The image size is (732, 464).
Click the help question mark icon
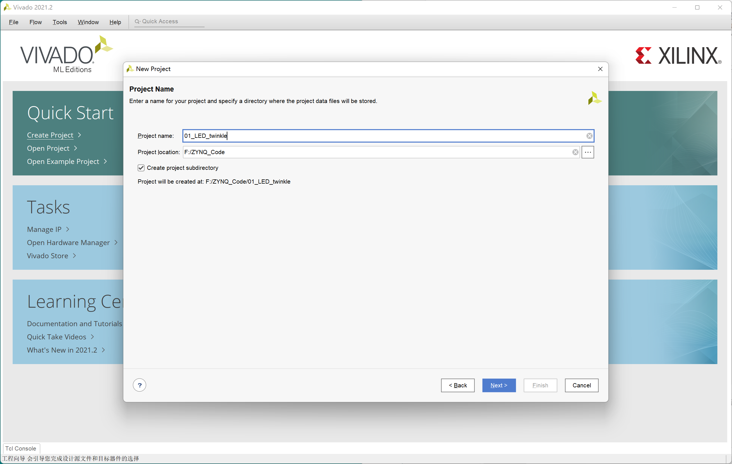[x=140, y=385]
